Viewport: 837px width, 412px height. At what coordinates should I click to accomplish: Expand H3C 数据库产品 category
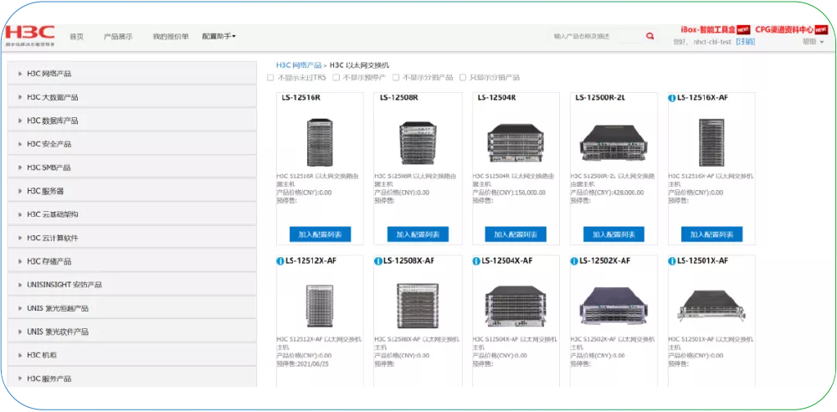point(132,121)
